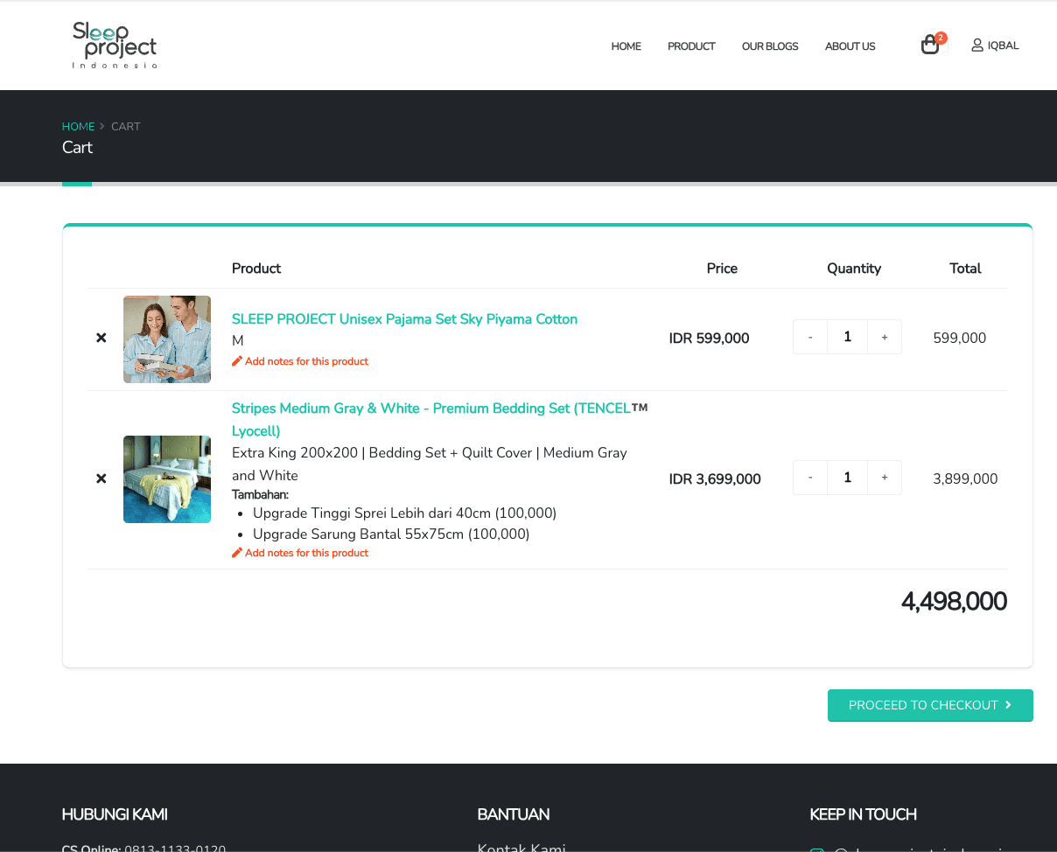
Task: Open the Stripes Bedding Set thumbnail
Action: click(167, 479)
